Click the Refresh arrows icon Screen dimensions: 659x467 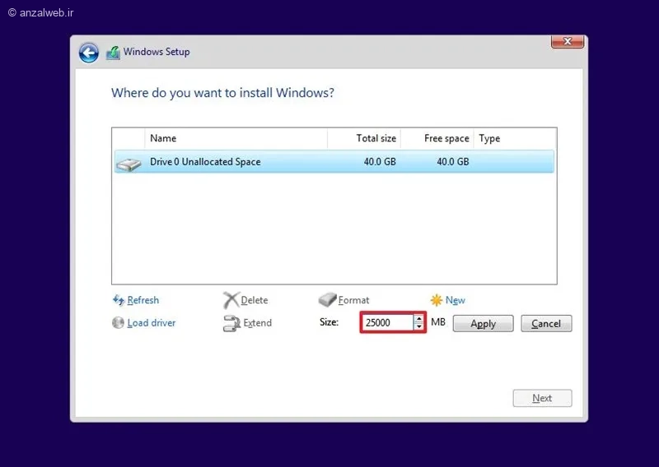click(118, 300)
